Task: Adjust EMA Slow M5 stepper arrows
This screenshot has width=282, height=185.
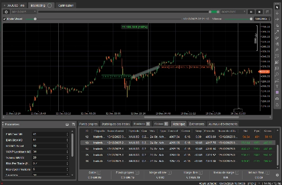Action: point(67,140)
